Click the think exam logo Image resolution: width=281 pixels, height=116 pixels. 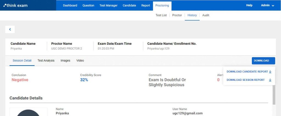click(x=16, y=5)
